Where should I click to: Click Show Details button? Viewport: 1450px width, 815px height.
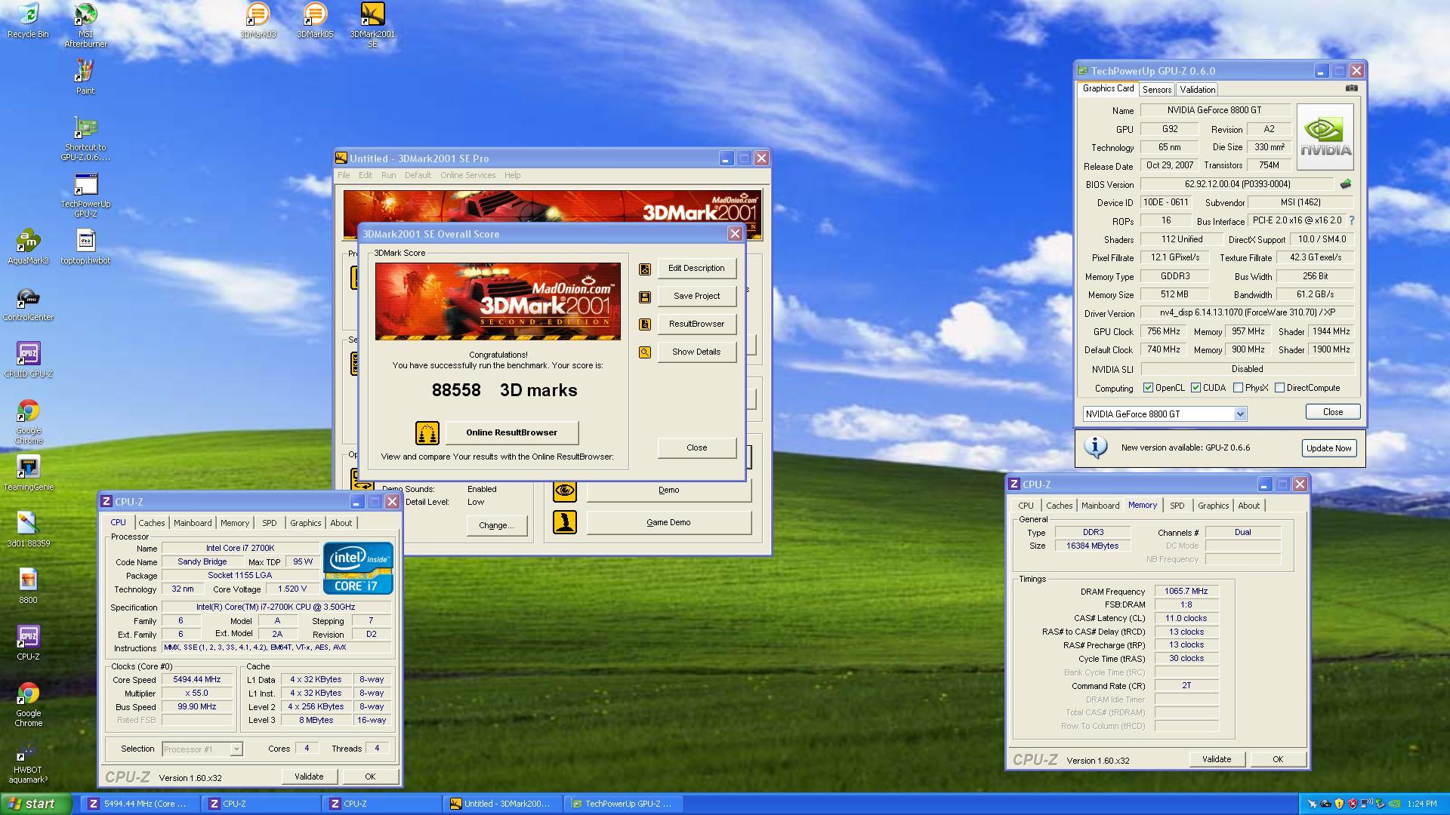(x=696, y=352)
